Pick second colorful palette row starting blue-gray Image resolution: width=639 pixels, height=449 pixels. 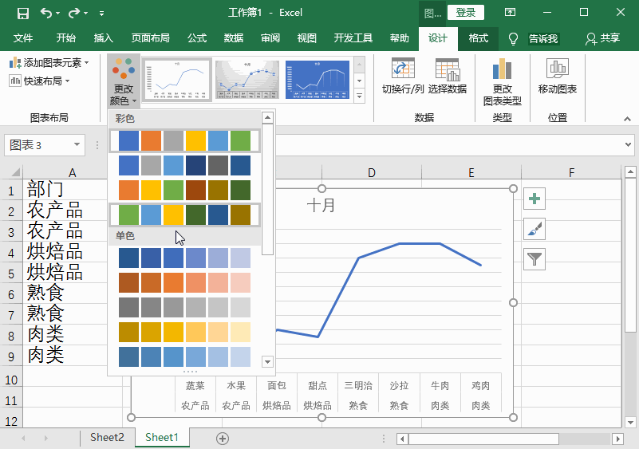tap(184, 165)
